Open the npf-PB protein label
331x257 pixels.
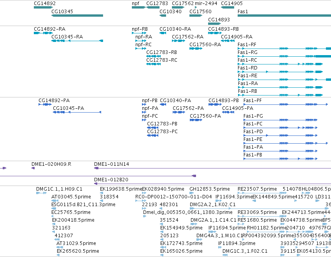tap(150, 100)
